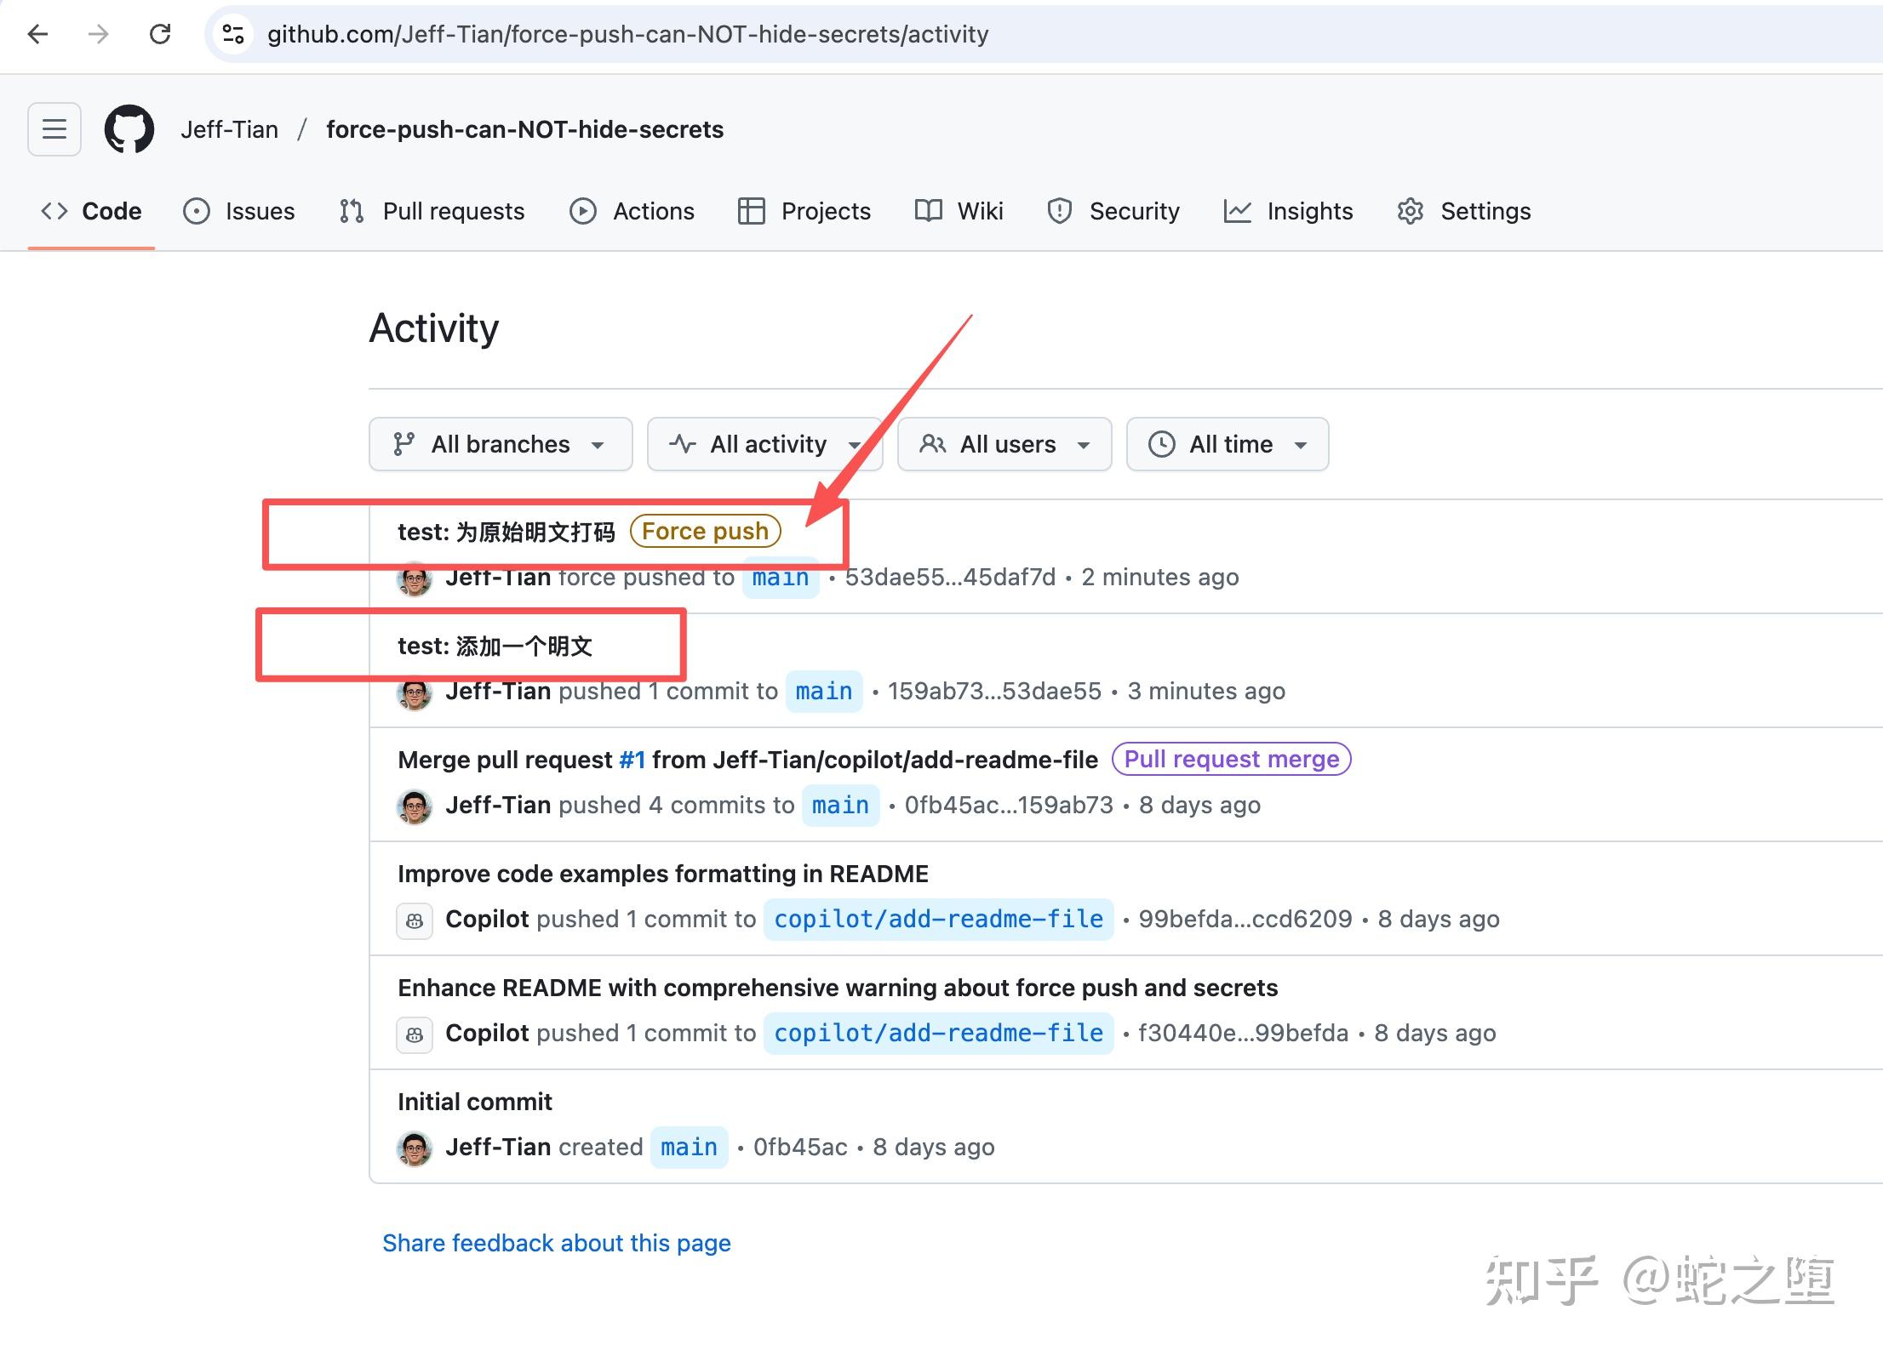
Task: View site information icon in address bar
Action: point(232,34)
